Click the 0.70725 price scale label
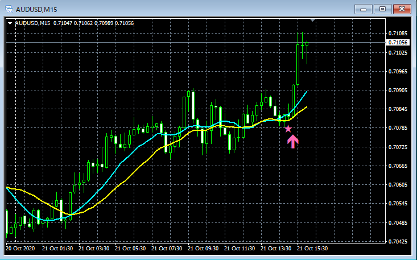Screen dimensions: 417x260 (398, 147)
